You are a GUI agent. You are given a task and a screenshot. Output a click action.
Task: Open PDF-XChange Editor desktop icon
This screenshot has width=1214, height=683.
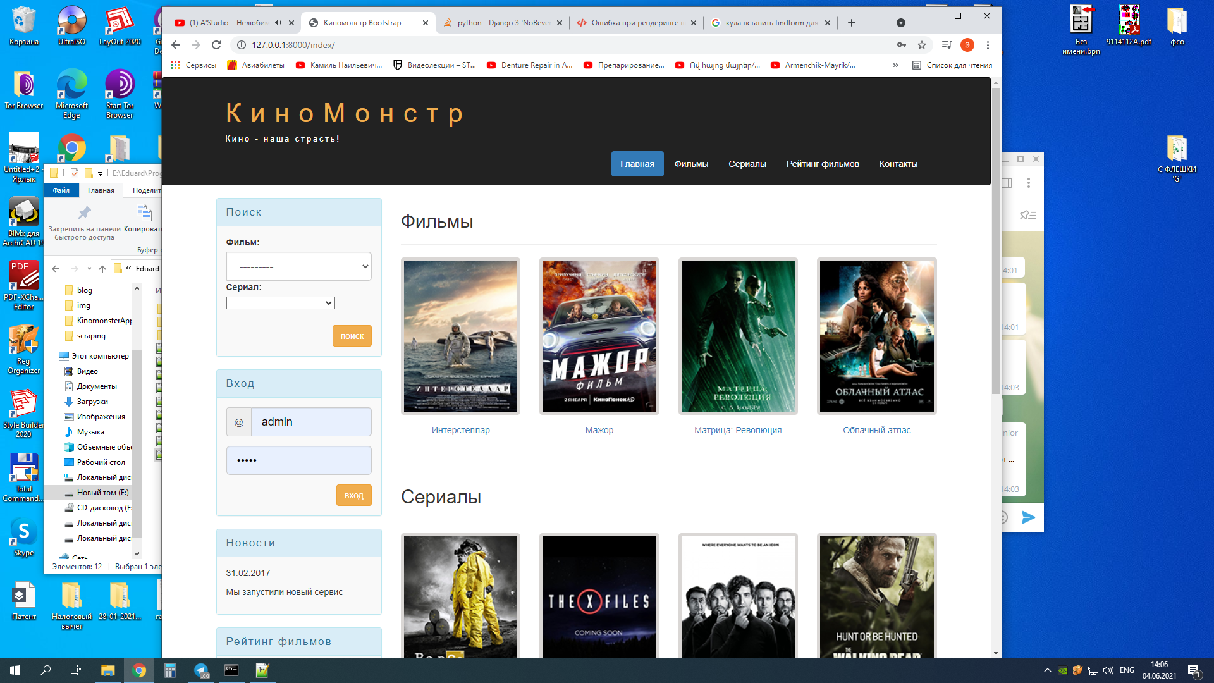pos(24,285)
